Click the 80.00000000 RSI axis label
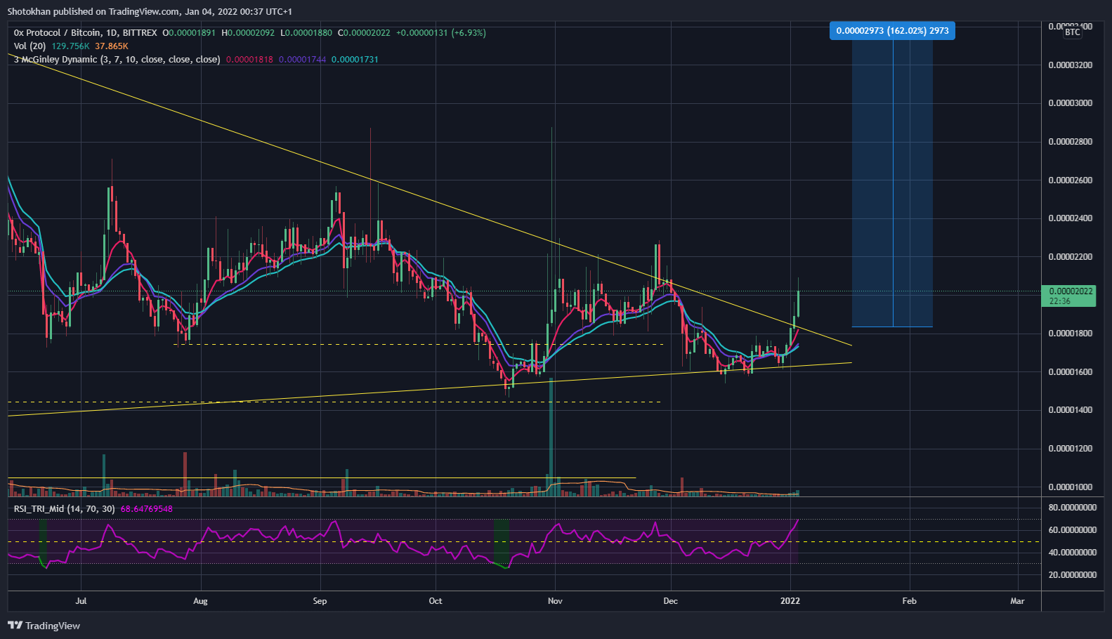 pos(1073,508)
